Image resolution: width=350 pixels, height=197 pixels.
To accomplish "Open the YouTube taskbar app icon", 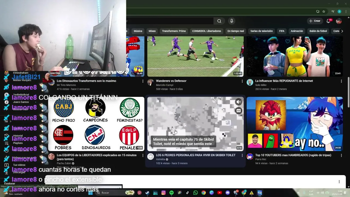I will (x=220, y=193).
